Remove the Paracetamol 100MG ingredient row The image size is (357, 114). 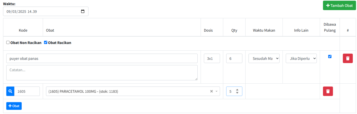[x=328, y=91]
